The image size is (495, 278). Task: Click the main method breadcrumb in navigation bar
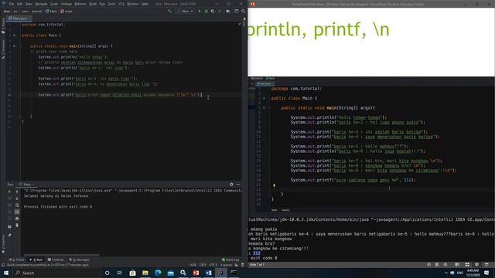tap(67, 11)
